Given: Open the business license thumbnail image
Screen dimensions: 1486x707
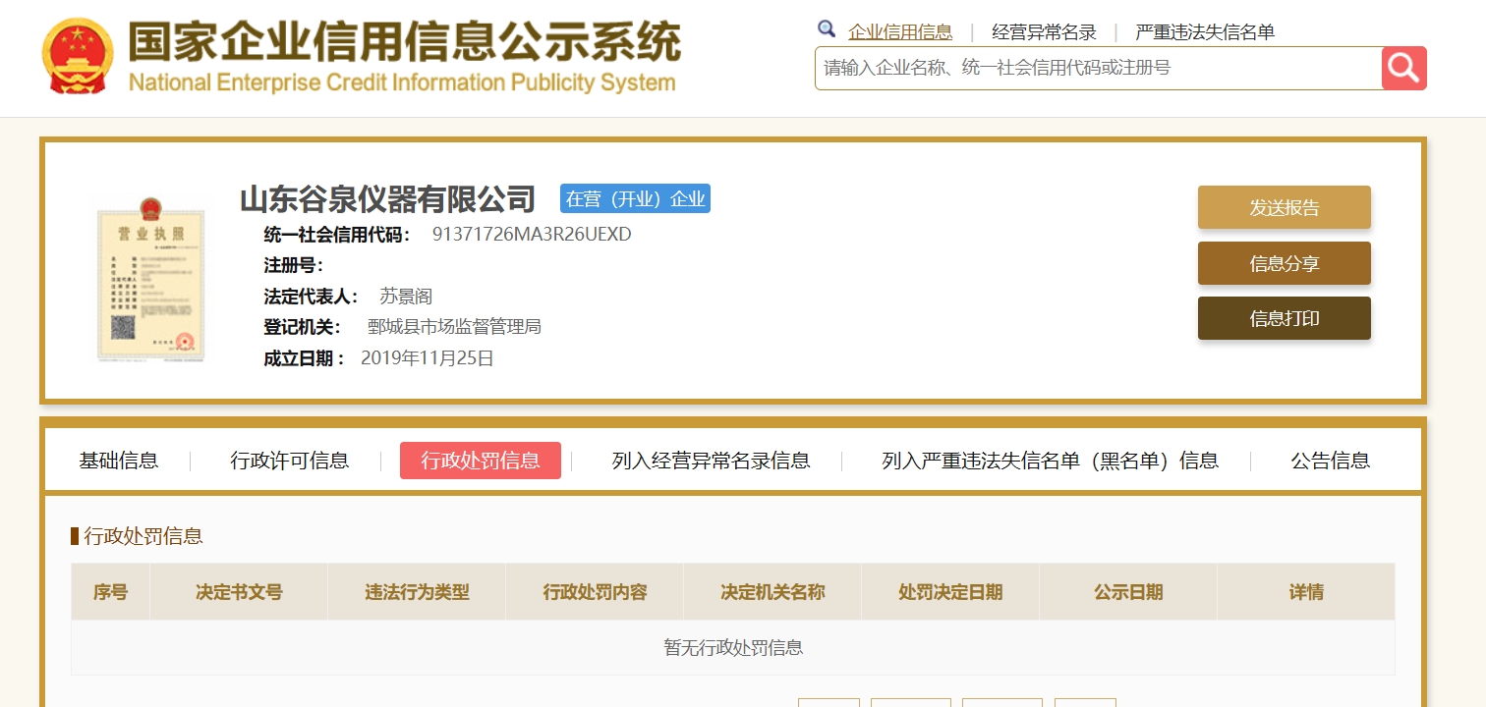Looking at the screenshot, I should coord(152,279).
